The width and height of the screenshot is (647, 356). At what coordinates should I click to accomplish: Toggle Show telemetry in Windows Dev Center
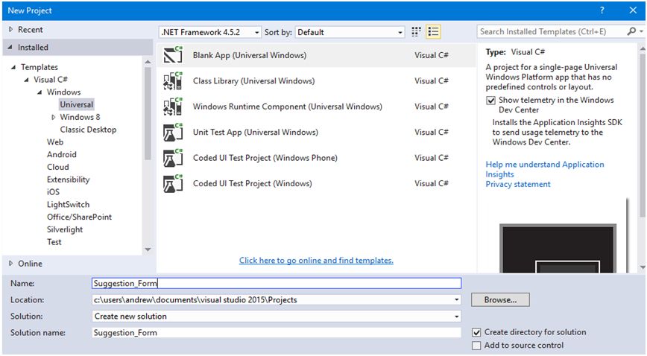point(490,101)
